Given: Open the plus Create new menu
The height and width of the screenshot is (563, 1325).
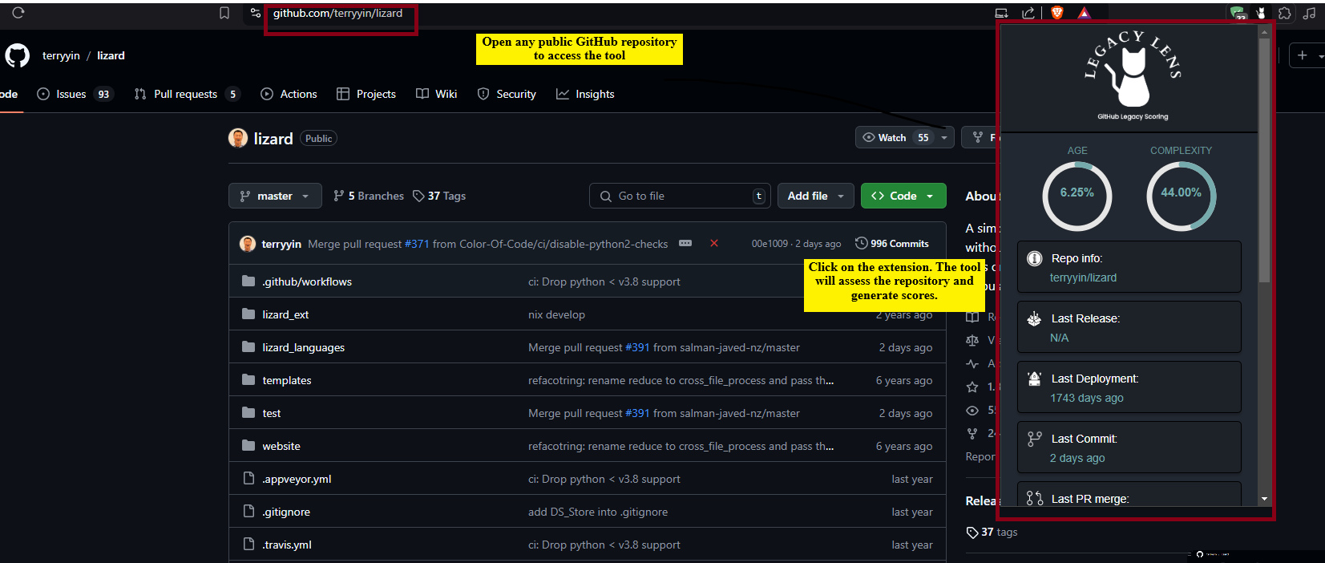Looking at the screenshot, I should click(x=1307, y=55).
